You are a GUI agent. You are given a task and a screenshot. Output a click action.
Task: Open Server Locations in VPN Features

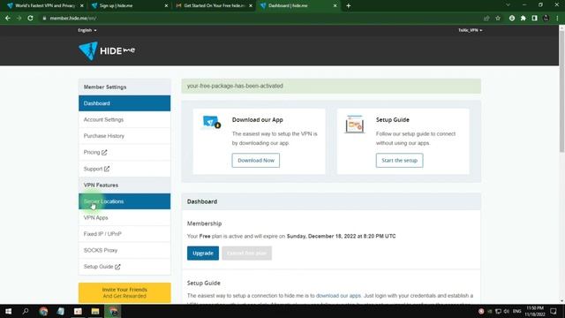(x=124, y=201)
